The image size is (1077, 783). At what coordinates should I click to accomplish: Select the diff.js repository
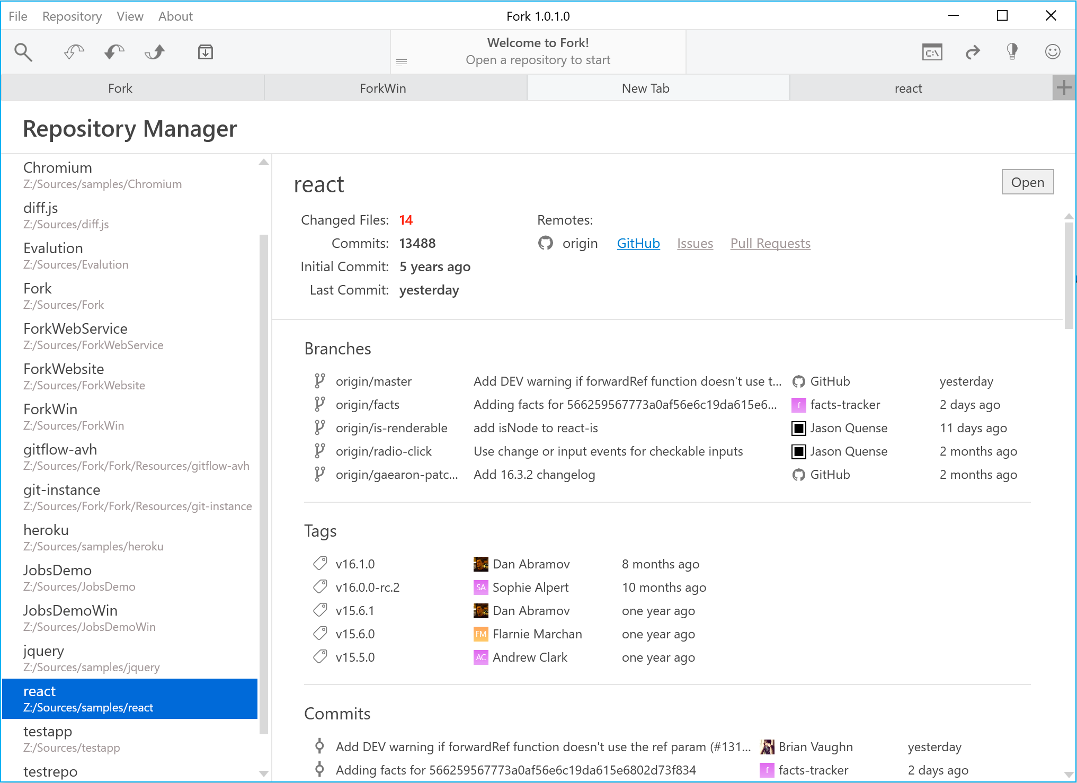(130, 215)
